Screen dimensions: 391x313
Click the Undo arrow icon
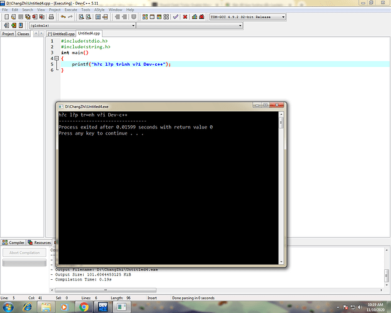pyautogui.click(x=62, y=17)
